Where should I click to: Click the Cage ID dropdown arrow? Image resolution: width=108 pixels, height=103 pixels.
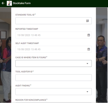point(87,64)
